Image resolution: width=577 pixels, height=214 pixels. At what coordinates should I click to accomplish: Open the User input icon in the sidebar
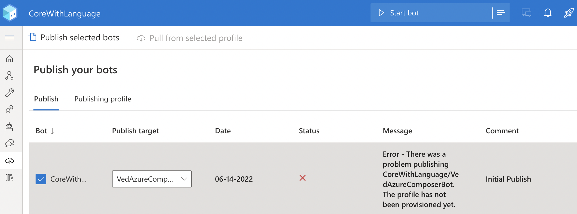point(10,109)
